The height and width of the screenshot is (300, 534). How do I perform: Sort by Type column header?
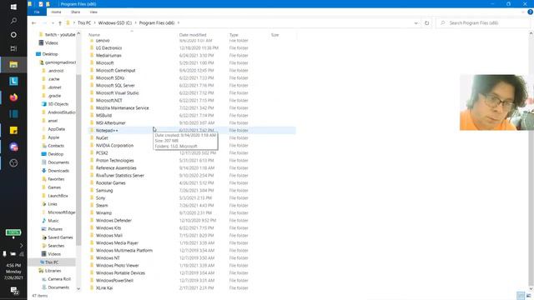[234, 35]
